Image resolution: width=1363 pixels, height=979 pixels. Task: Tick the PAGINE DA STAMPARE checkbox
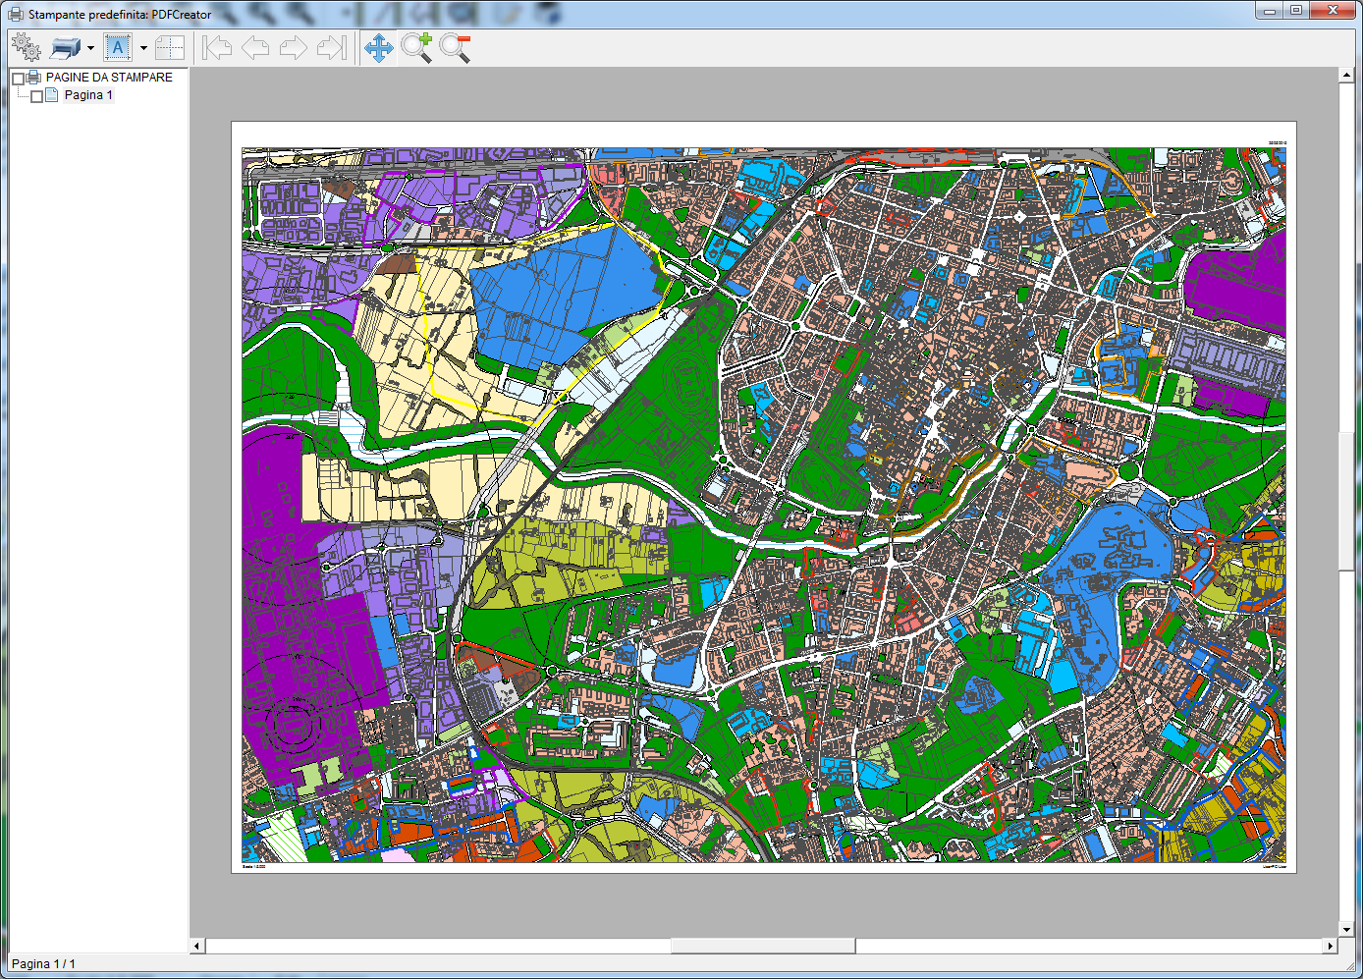coord(18,79)
